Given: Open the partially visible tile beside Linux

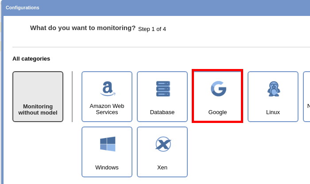Looking at the screenshot, I should 307,96.
